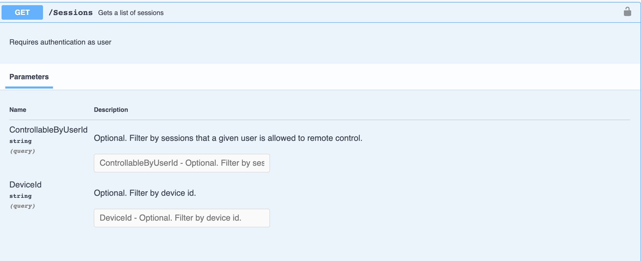This screenshot has height=261, width=641.
Task: Click the string type label under ControllableByUserId
Action: 20,141
